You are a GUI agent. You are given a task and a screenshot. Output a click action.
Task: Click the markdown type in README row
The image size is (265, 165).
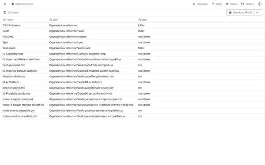click(144, 37)
